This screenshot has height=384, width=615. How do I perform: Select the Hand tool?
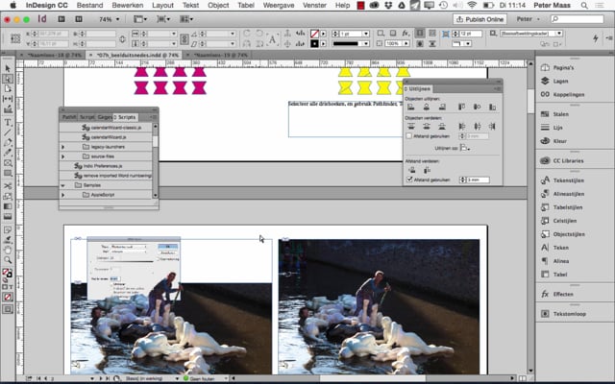tap(8, 250)
